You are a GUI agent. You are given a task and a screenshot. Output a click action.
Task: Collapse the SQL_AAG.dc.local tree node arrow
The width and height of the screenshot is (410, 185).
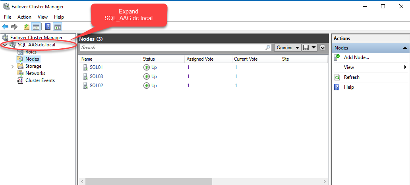[5, 45]
